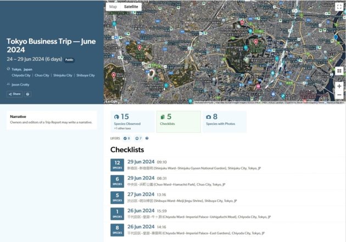Image resolution: width=346 pixels, height=242 pixels.
Task: Click the lifers help question icon
Action: tap(147, 138)
